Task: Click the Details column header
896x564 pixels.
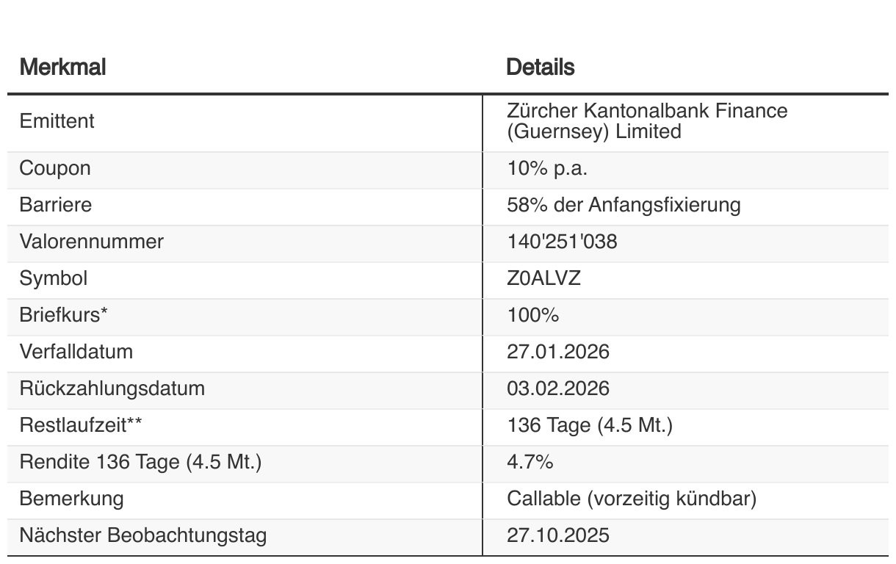Action: coord(541,68)
